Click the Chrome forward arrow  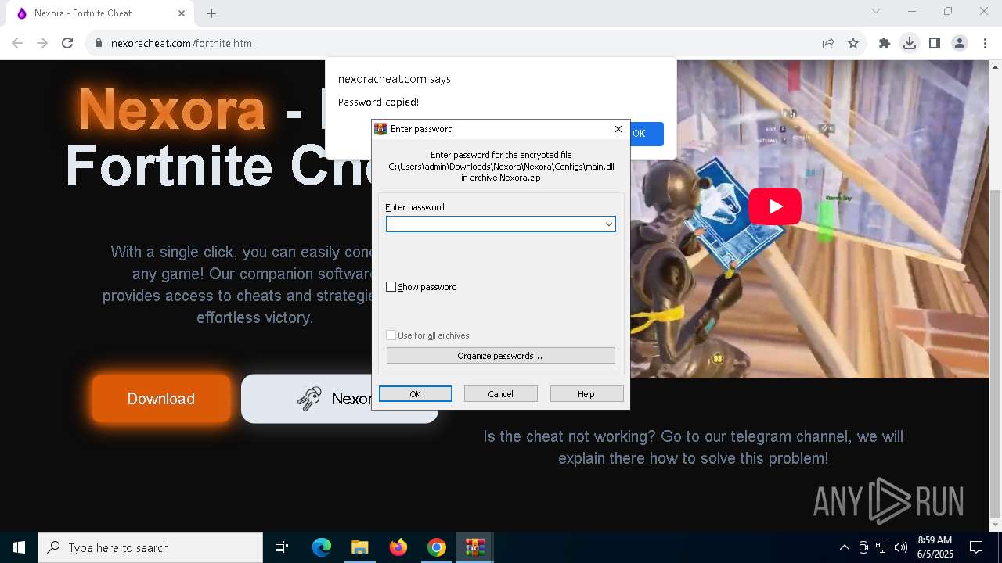pyautogui.click(x=42, y=43)
